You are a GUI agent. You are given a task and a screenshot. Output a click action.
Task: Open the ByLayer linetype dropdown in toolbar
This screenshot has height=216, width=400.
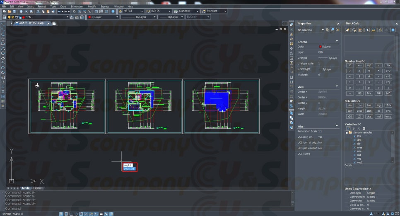154,17
